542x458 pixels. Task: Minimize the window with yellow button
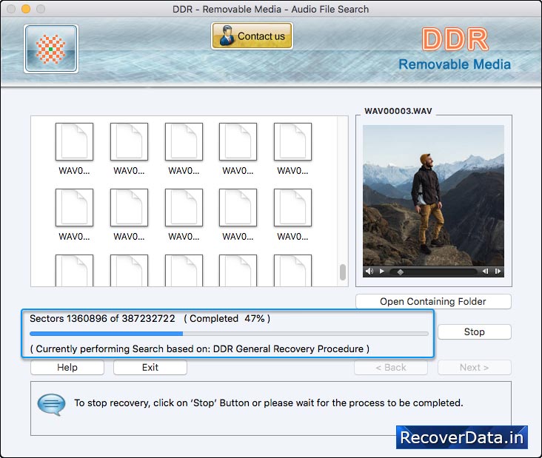[x=26, y=9]
